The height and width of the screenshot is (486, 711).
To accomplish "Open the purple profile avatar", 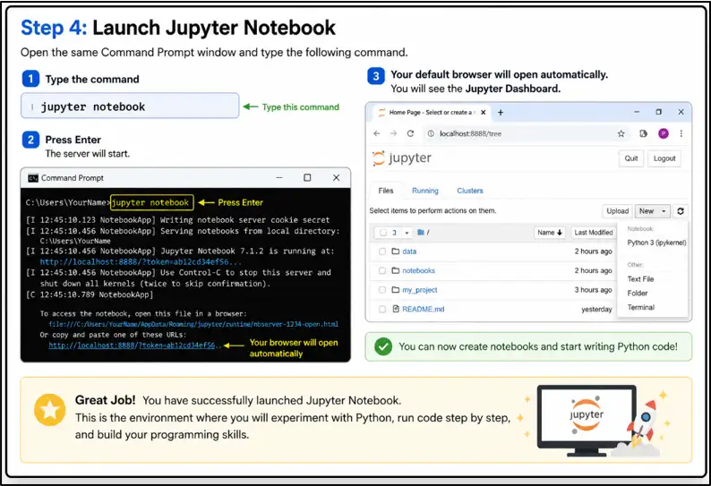I will (x=663, y=133).
